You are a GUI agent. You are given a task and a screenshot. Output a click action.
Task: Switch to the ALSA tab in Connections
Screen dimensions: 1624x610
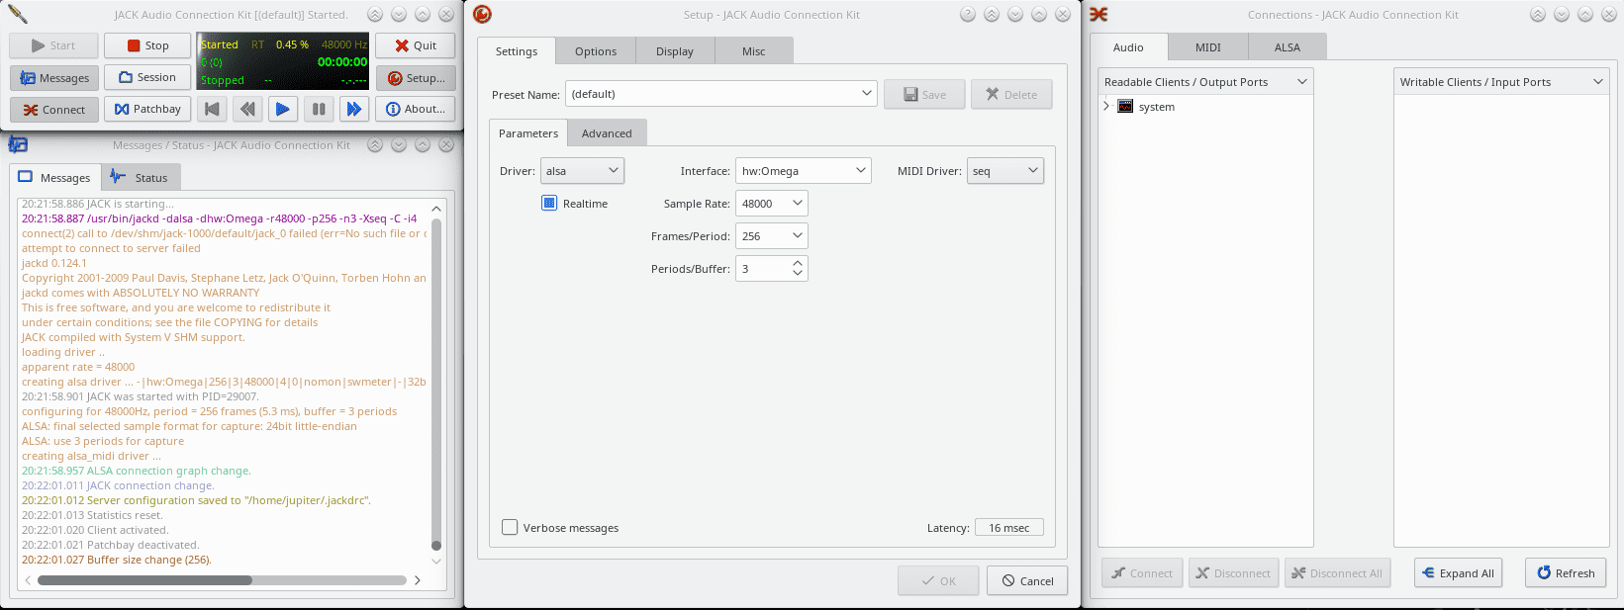[1288, 47]
